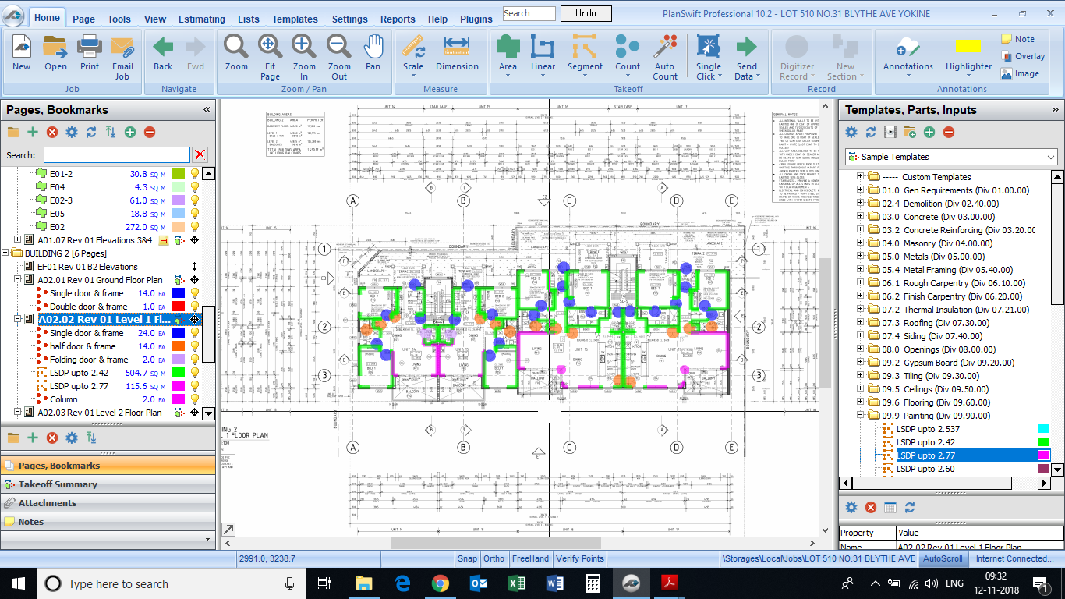Open the Plugins ribbon tab
Image resolution: width=1065 pixels, height=599 pixels.
[x=476, y=19]
